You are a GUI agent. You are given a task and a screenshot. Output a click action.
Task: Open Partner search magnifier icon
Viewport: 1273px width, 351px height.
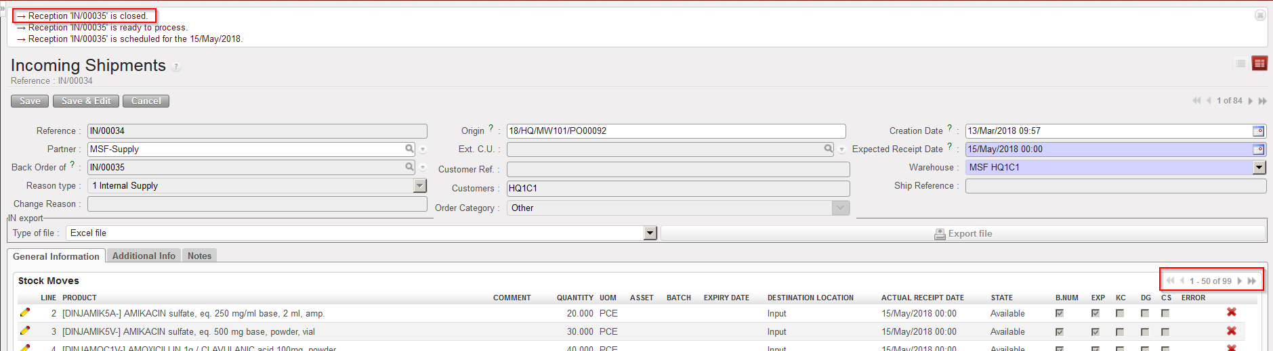pos(409,149)
